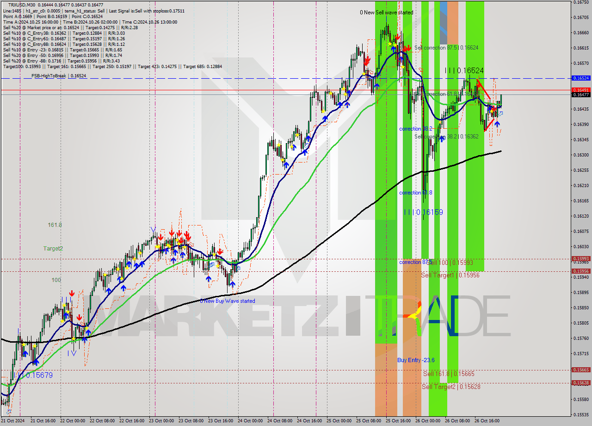Click the TRXUSD,M30 symbol title
The image size is (592, 426).
[22, 5]
